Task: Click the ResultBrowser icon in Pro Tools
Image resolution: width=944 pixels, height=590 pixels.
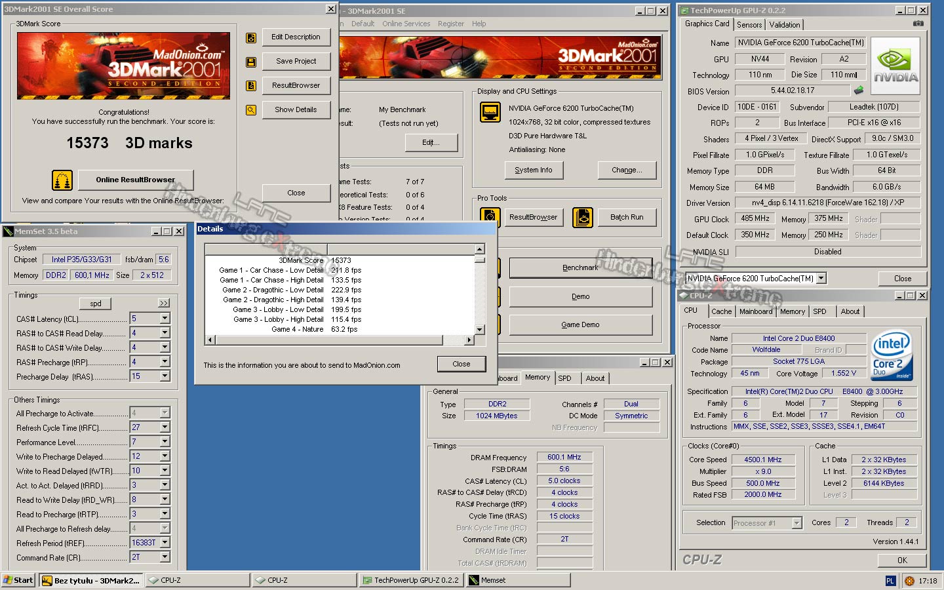Action: coord(490,217)
